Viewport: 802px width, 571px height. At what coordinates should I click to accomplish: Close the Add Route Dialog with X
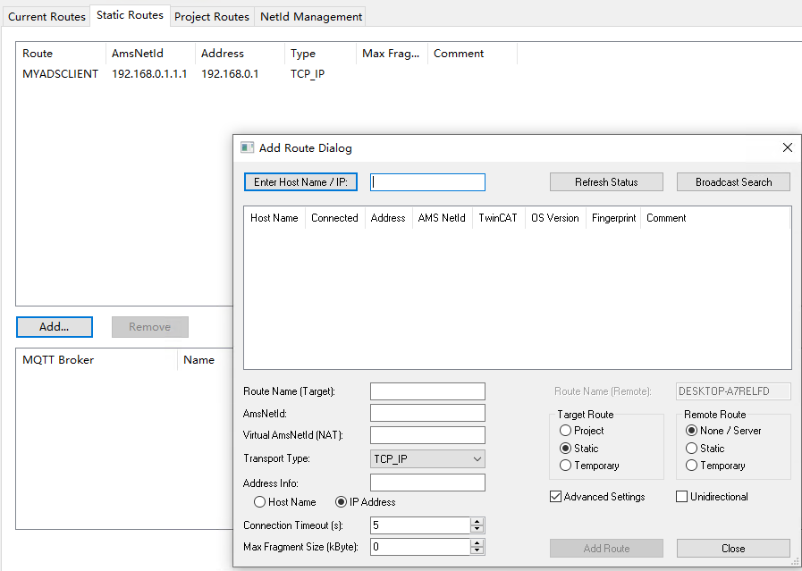point(787,147)
